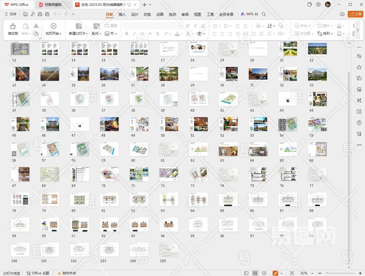
Task: Open the search magnifier beside WPS AI
Action: 264,14
